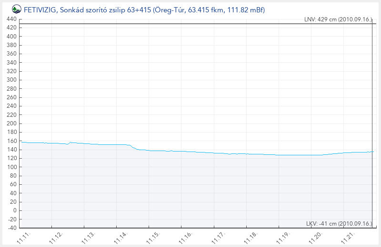The height and width of the screenshot is (247, 381).
Task: Click the 160 value on vertical axis
Action: click(x=11, y=141)
